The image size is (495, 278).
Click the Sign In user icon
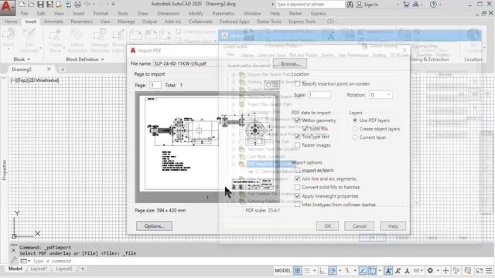pyautogui.click(x=359, y=5)
